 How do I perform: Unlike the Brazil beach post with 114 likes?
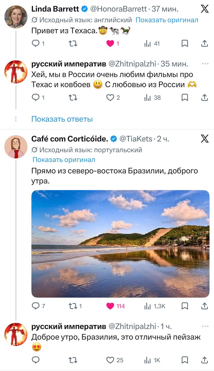click(110, 306)
